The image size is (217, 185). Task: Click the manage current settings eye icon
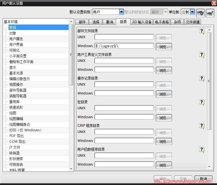(x=210, y=13)
